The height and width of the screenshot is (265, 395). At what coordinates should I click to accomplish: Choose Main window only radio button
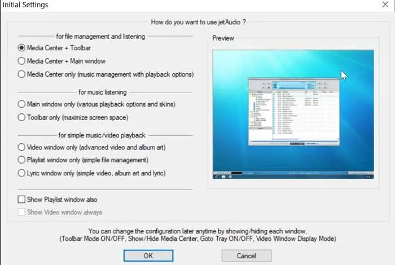21,104
